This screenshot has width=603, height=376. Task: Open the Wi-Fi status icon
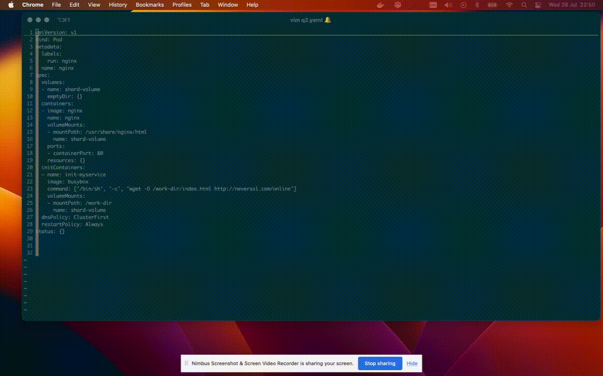pos(509,5)
